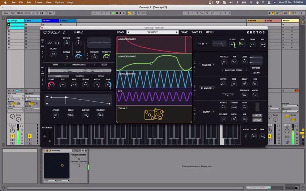Select next sample after MASSIVESAW C2
Image resolution: width=306 pixels, height=191 pixels.
94,65
